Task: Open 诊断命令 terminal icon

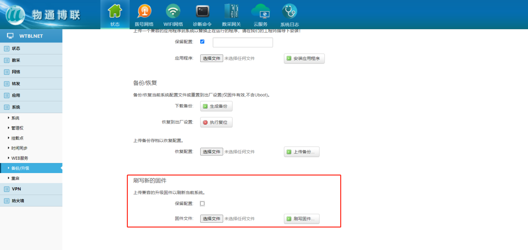Action: (202, 12)
